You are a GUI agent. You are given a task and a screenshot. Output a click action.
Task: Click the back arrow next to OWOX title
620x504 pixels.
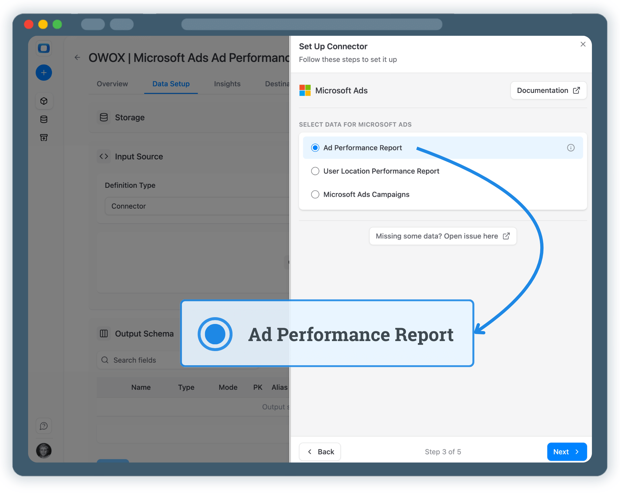click(77, 57)
